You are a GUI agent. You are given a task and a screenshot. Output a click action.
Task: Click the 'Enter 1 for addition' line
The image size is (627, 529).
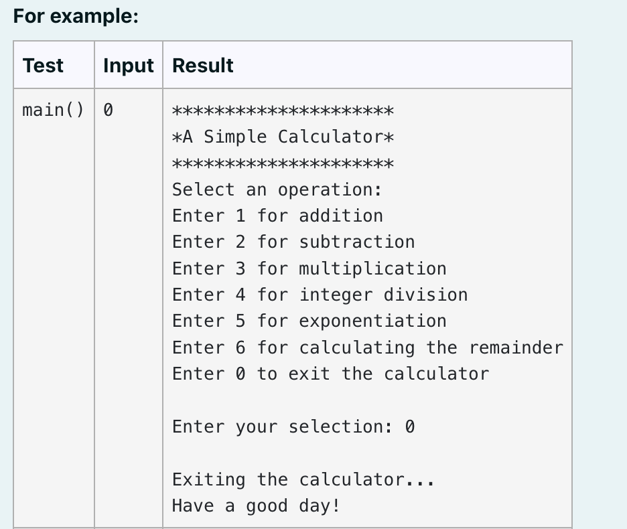277,216
